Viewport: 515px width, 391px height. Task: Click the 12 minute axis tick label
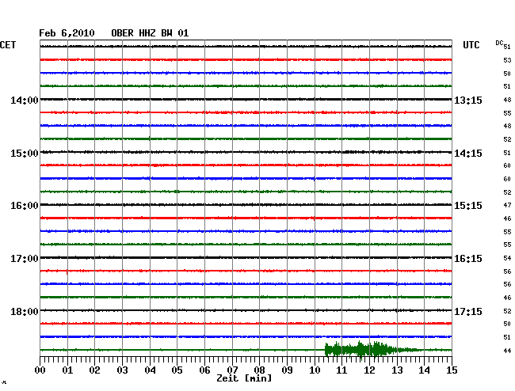click(369, 370)
